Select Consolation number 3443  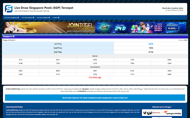click(x=170, y=71)
